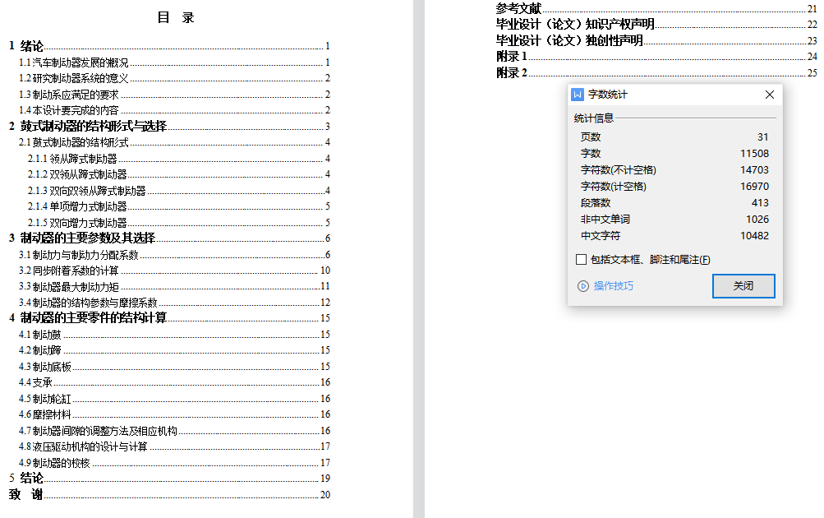824x518 pixels.
Task: Open TOC entry 1.4 本设计要完成的内容
Action: coord(174,110)
